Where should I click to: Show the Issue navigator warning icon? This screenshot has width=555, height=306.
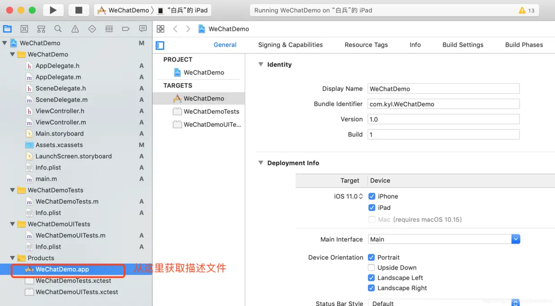coord(75,29)
